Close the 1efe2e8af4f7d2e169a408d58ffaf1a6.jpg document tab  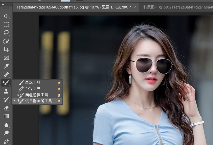tap(135, 7)
